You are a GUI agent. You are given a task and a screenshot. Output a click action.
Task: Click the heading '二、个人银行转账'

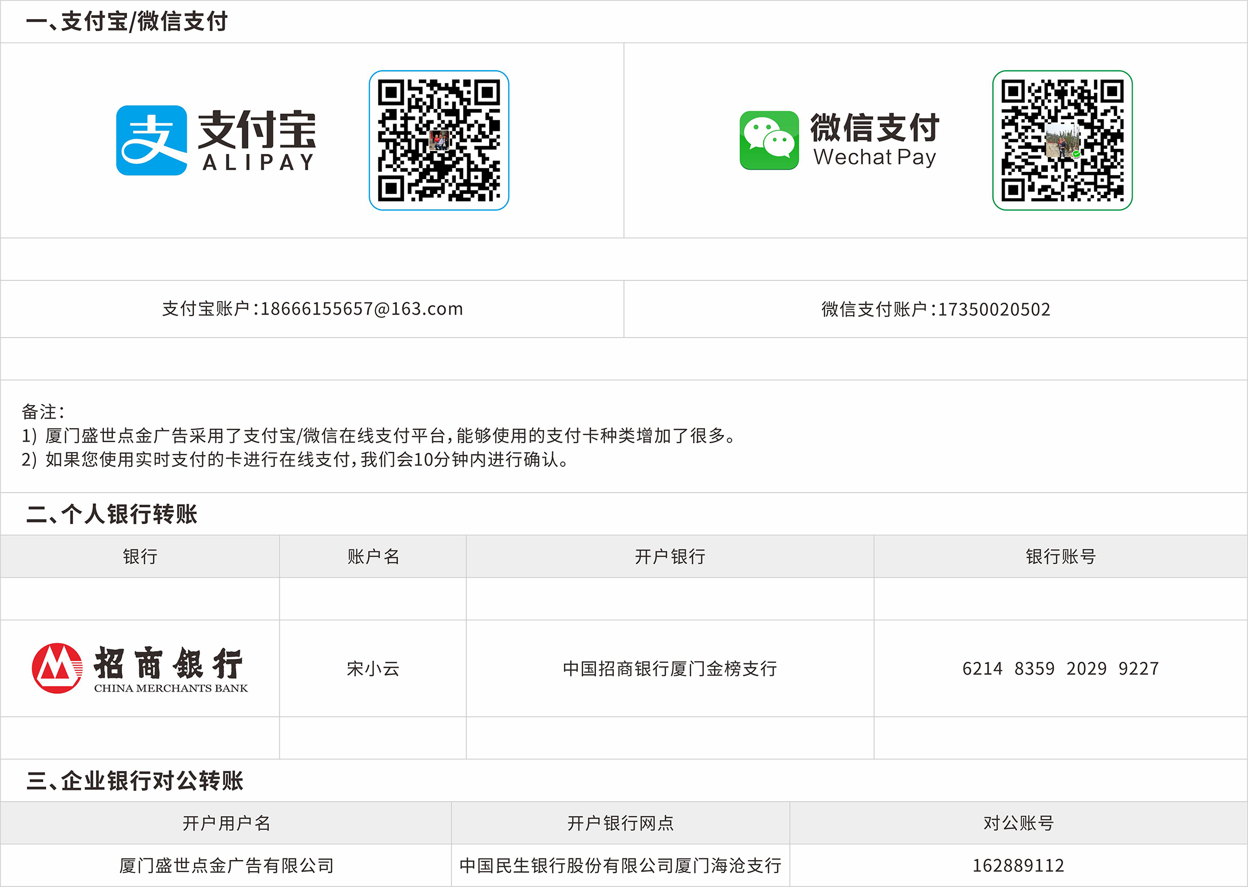click(x=112, y=514)
